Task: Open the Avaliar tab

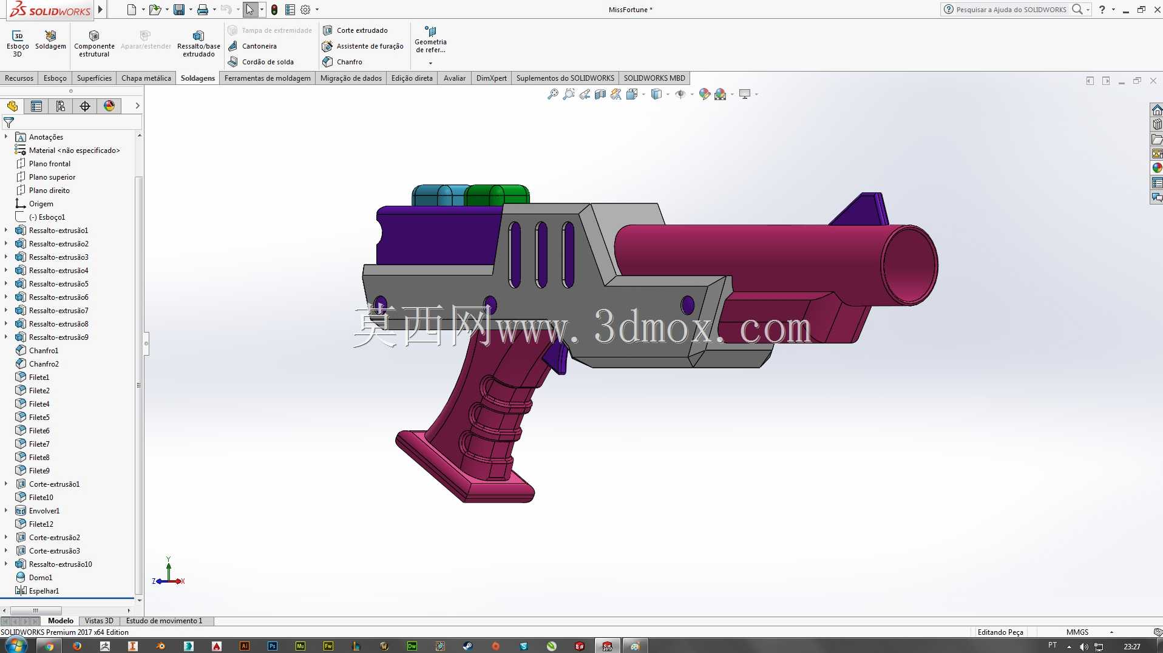Action: coord(455,78)
